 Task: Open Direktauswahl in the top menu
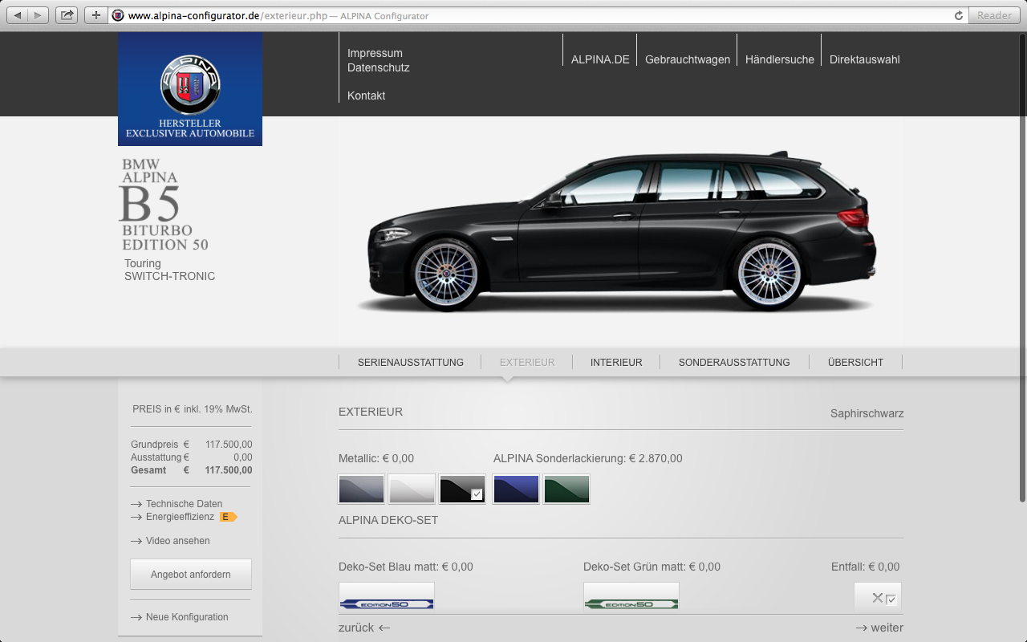pyautogui.click(x=865, y=59)
